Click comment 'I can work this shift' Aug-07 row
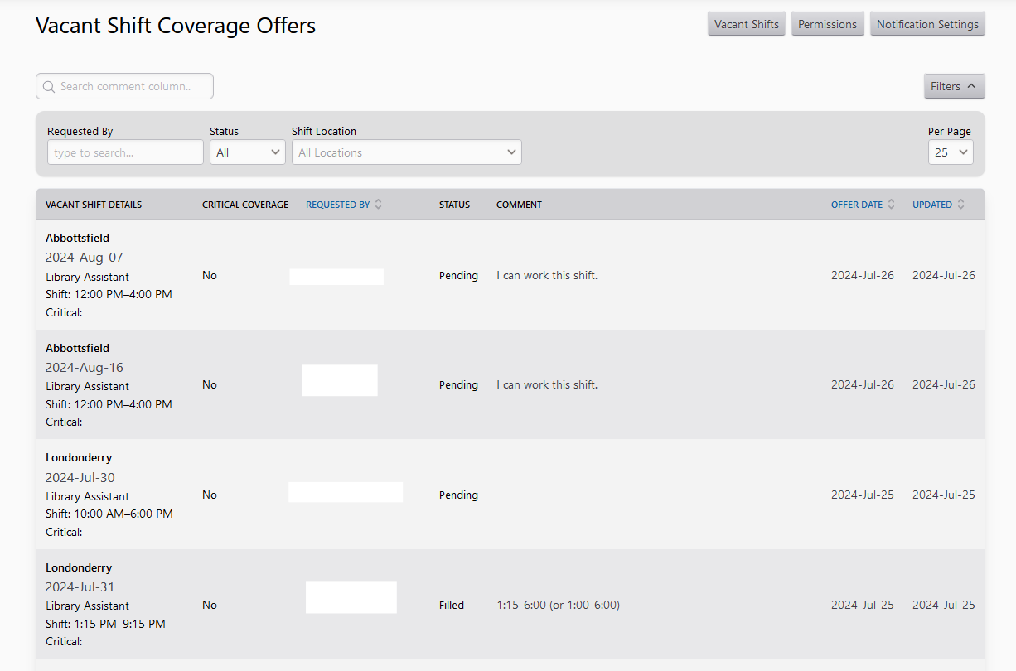The width and height of the screenshot is (1016, 671). pos(547,275)
